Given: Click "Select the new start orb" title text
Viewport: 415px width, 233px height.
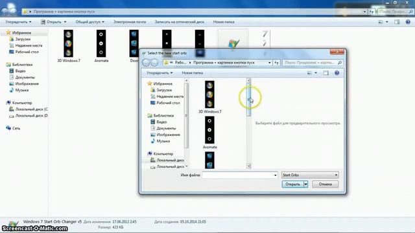Looking at the screenshot, I should [167, 53].
